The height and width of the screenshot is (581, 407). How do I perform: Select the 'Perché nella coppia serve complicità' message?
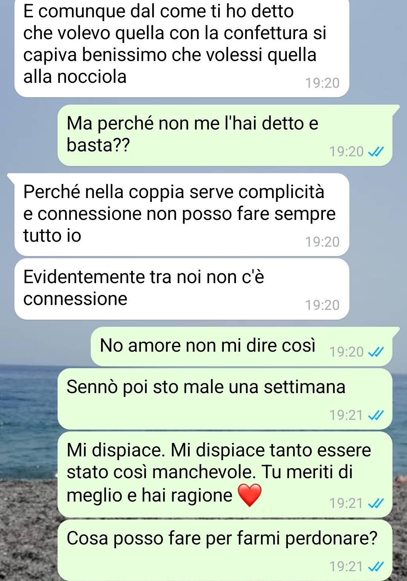click(x=182, y=215)
